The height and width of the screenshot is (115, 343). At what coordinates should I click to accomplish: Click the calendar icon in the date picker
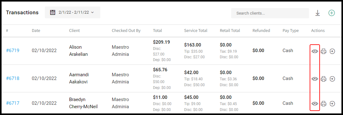[53, 12]
